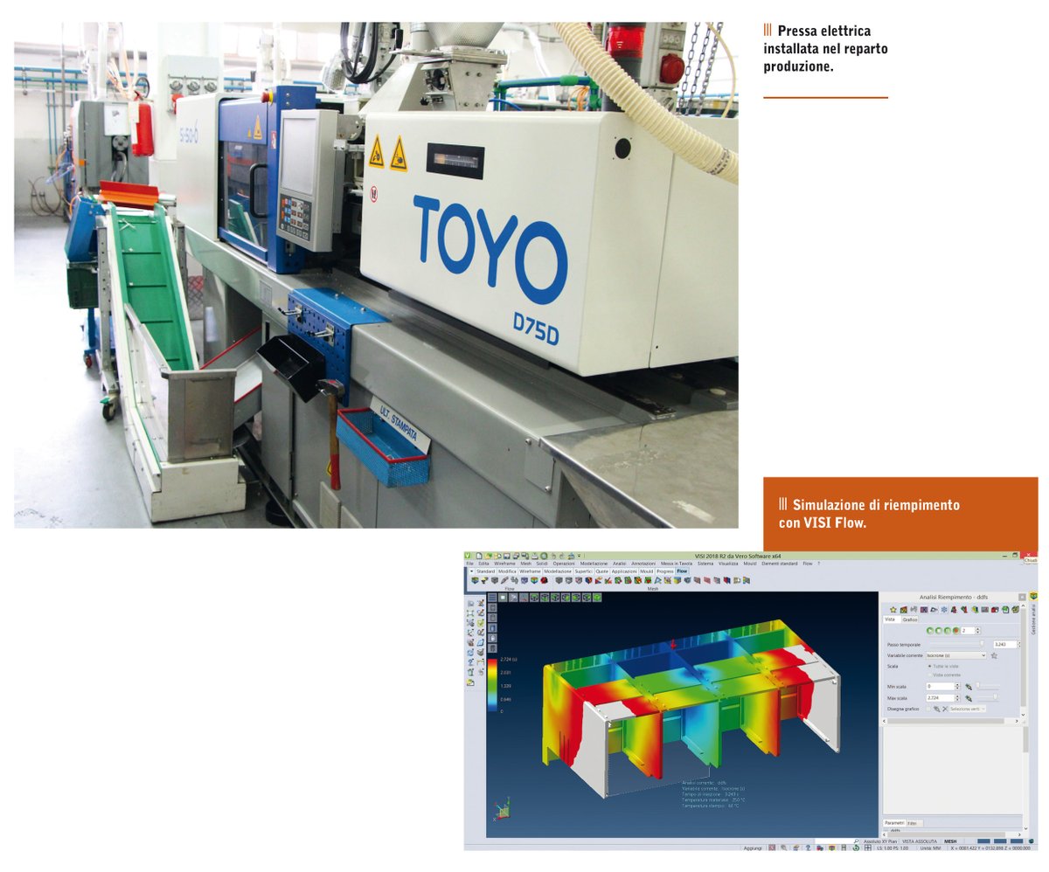Open the Variabile corrente dropdown
The width and height of the screenshot is (1049, 872).
(x=956, y=655)
